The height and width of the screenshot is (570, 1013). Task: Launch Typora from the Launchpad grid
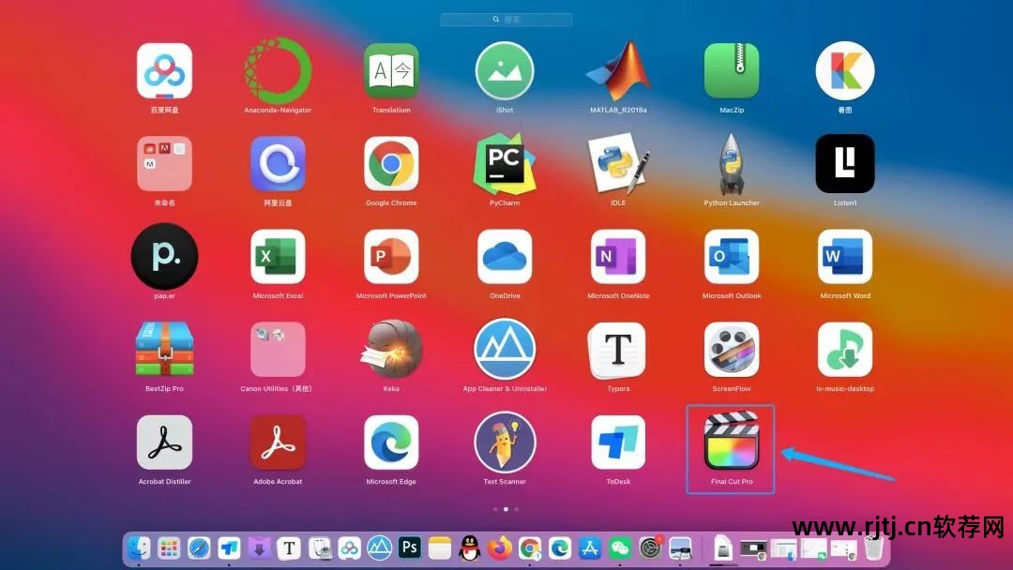coord(618,350)
